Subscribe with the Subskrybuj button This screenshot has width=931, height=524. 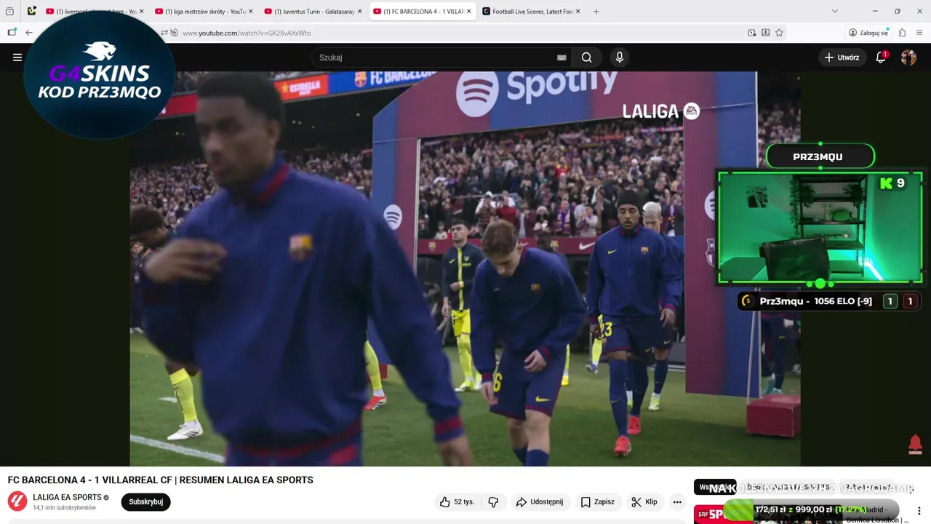pos(145,501)
